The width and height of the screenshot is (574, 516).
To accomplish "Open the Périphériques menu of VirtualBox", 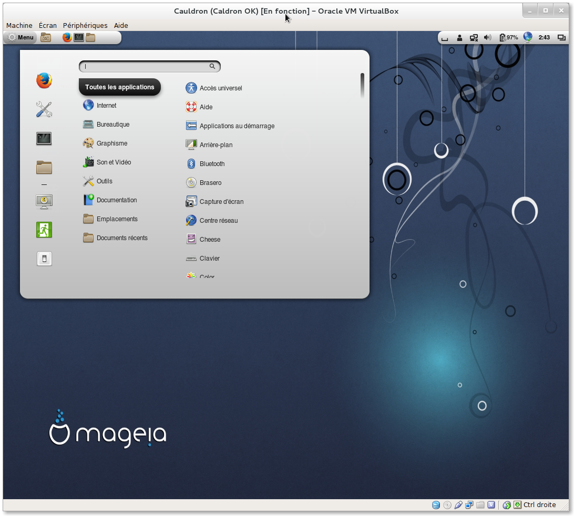I will coord(85,25).
